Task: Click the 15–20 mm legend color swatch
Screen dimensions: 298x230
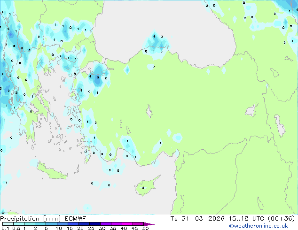Action: tap(73, 224)
